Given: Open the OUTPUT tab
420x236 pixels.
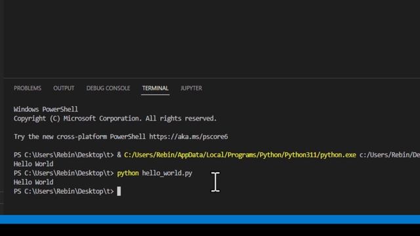Looking at the screenshot, I should pos(64,88).
